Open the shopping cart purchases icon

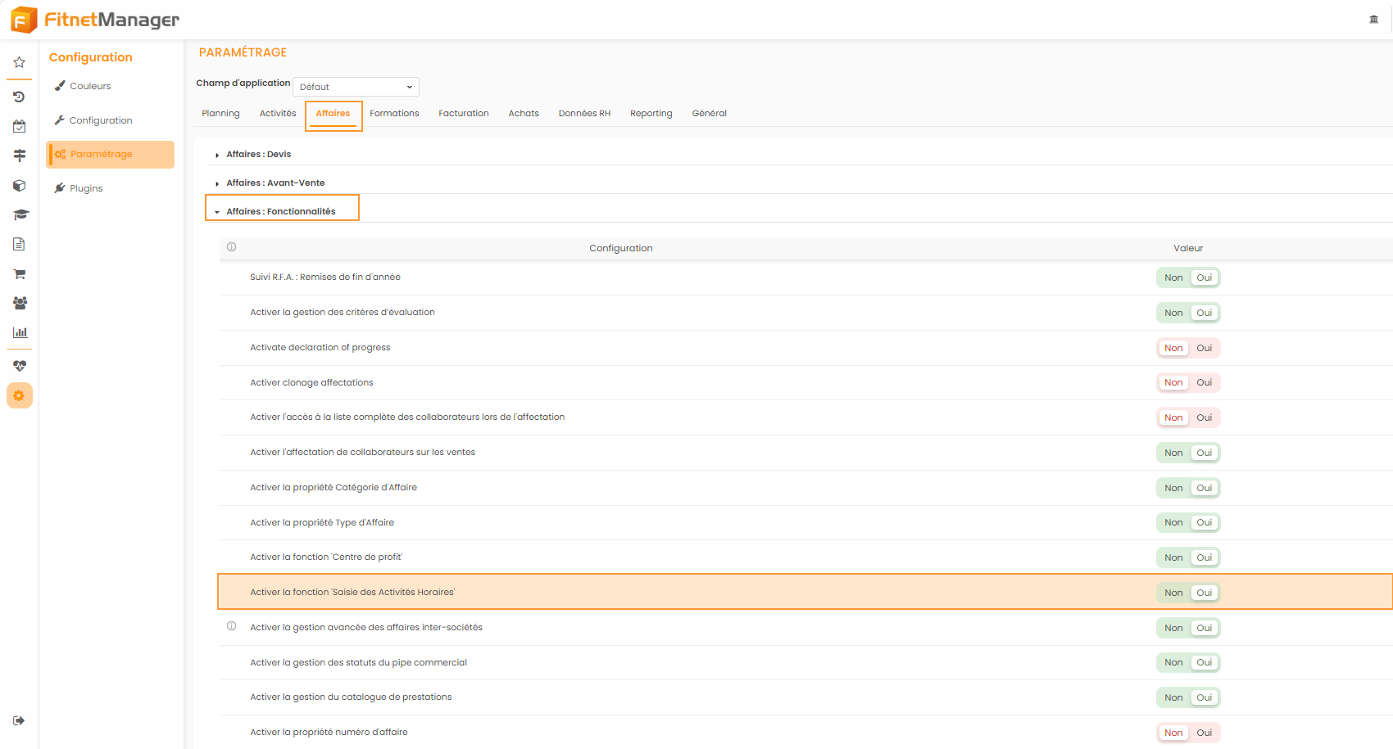click(20, 273)
